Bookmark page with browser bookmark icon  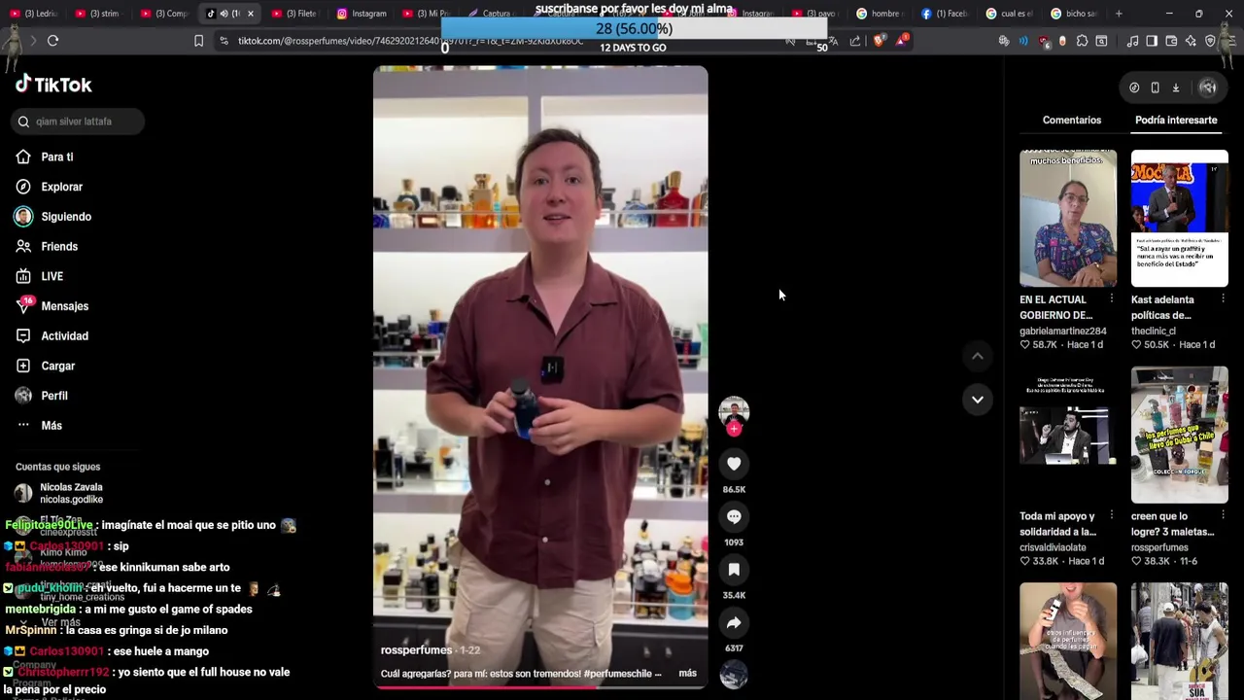click(198, 41)
